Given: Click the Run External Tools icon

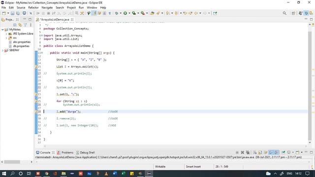Looking at the screenshot, I should point(143,13).
